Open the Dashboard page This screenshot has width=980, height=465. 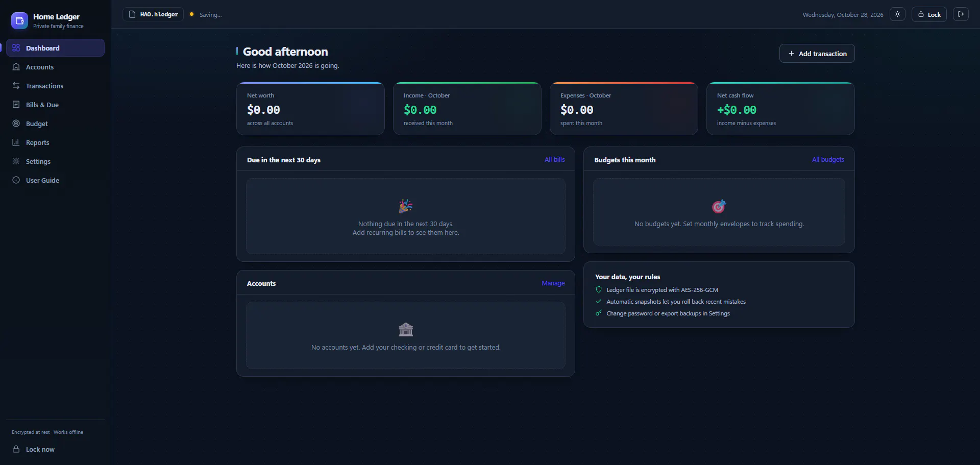click(55, 48)
